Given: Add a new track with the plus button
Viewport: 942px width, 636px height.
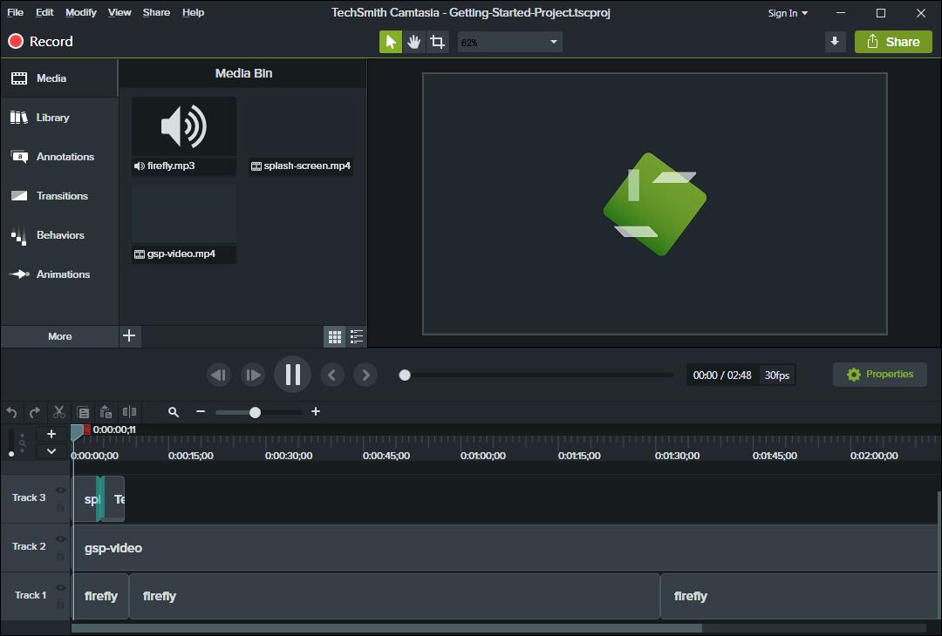Looking at the screenshot, I should 51,434.
